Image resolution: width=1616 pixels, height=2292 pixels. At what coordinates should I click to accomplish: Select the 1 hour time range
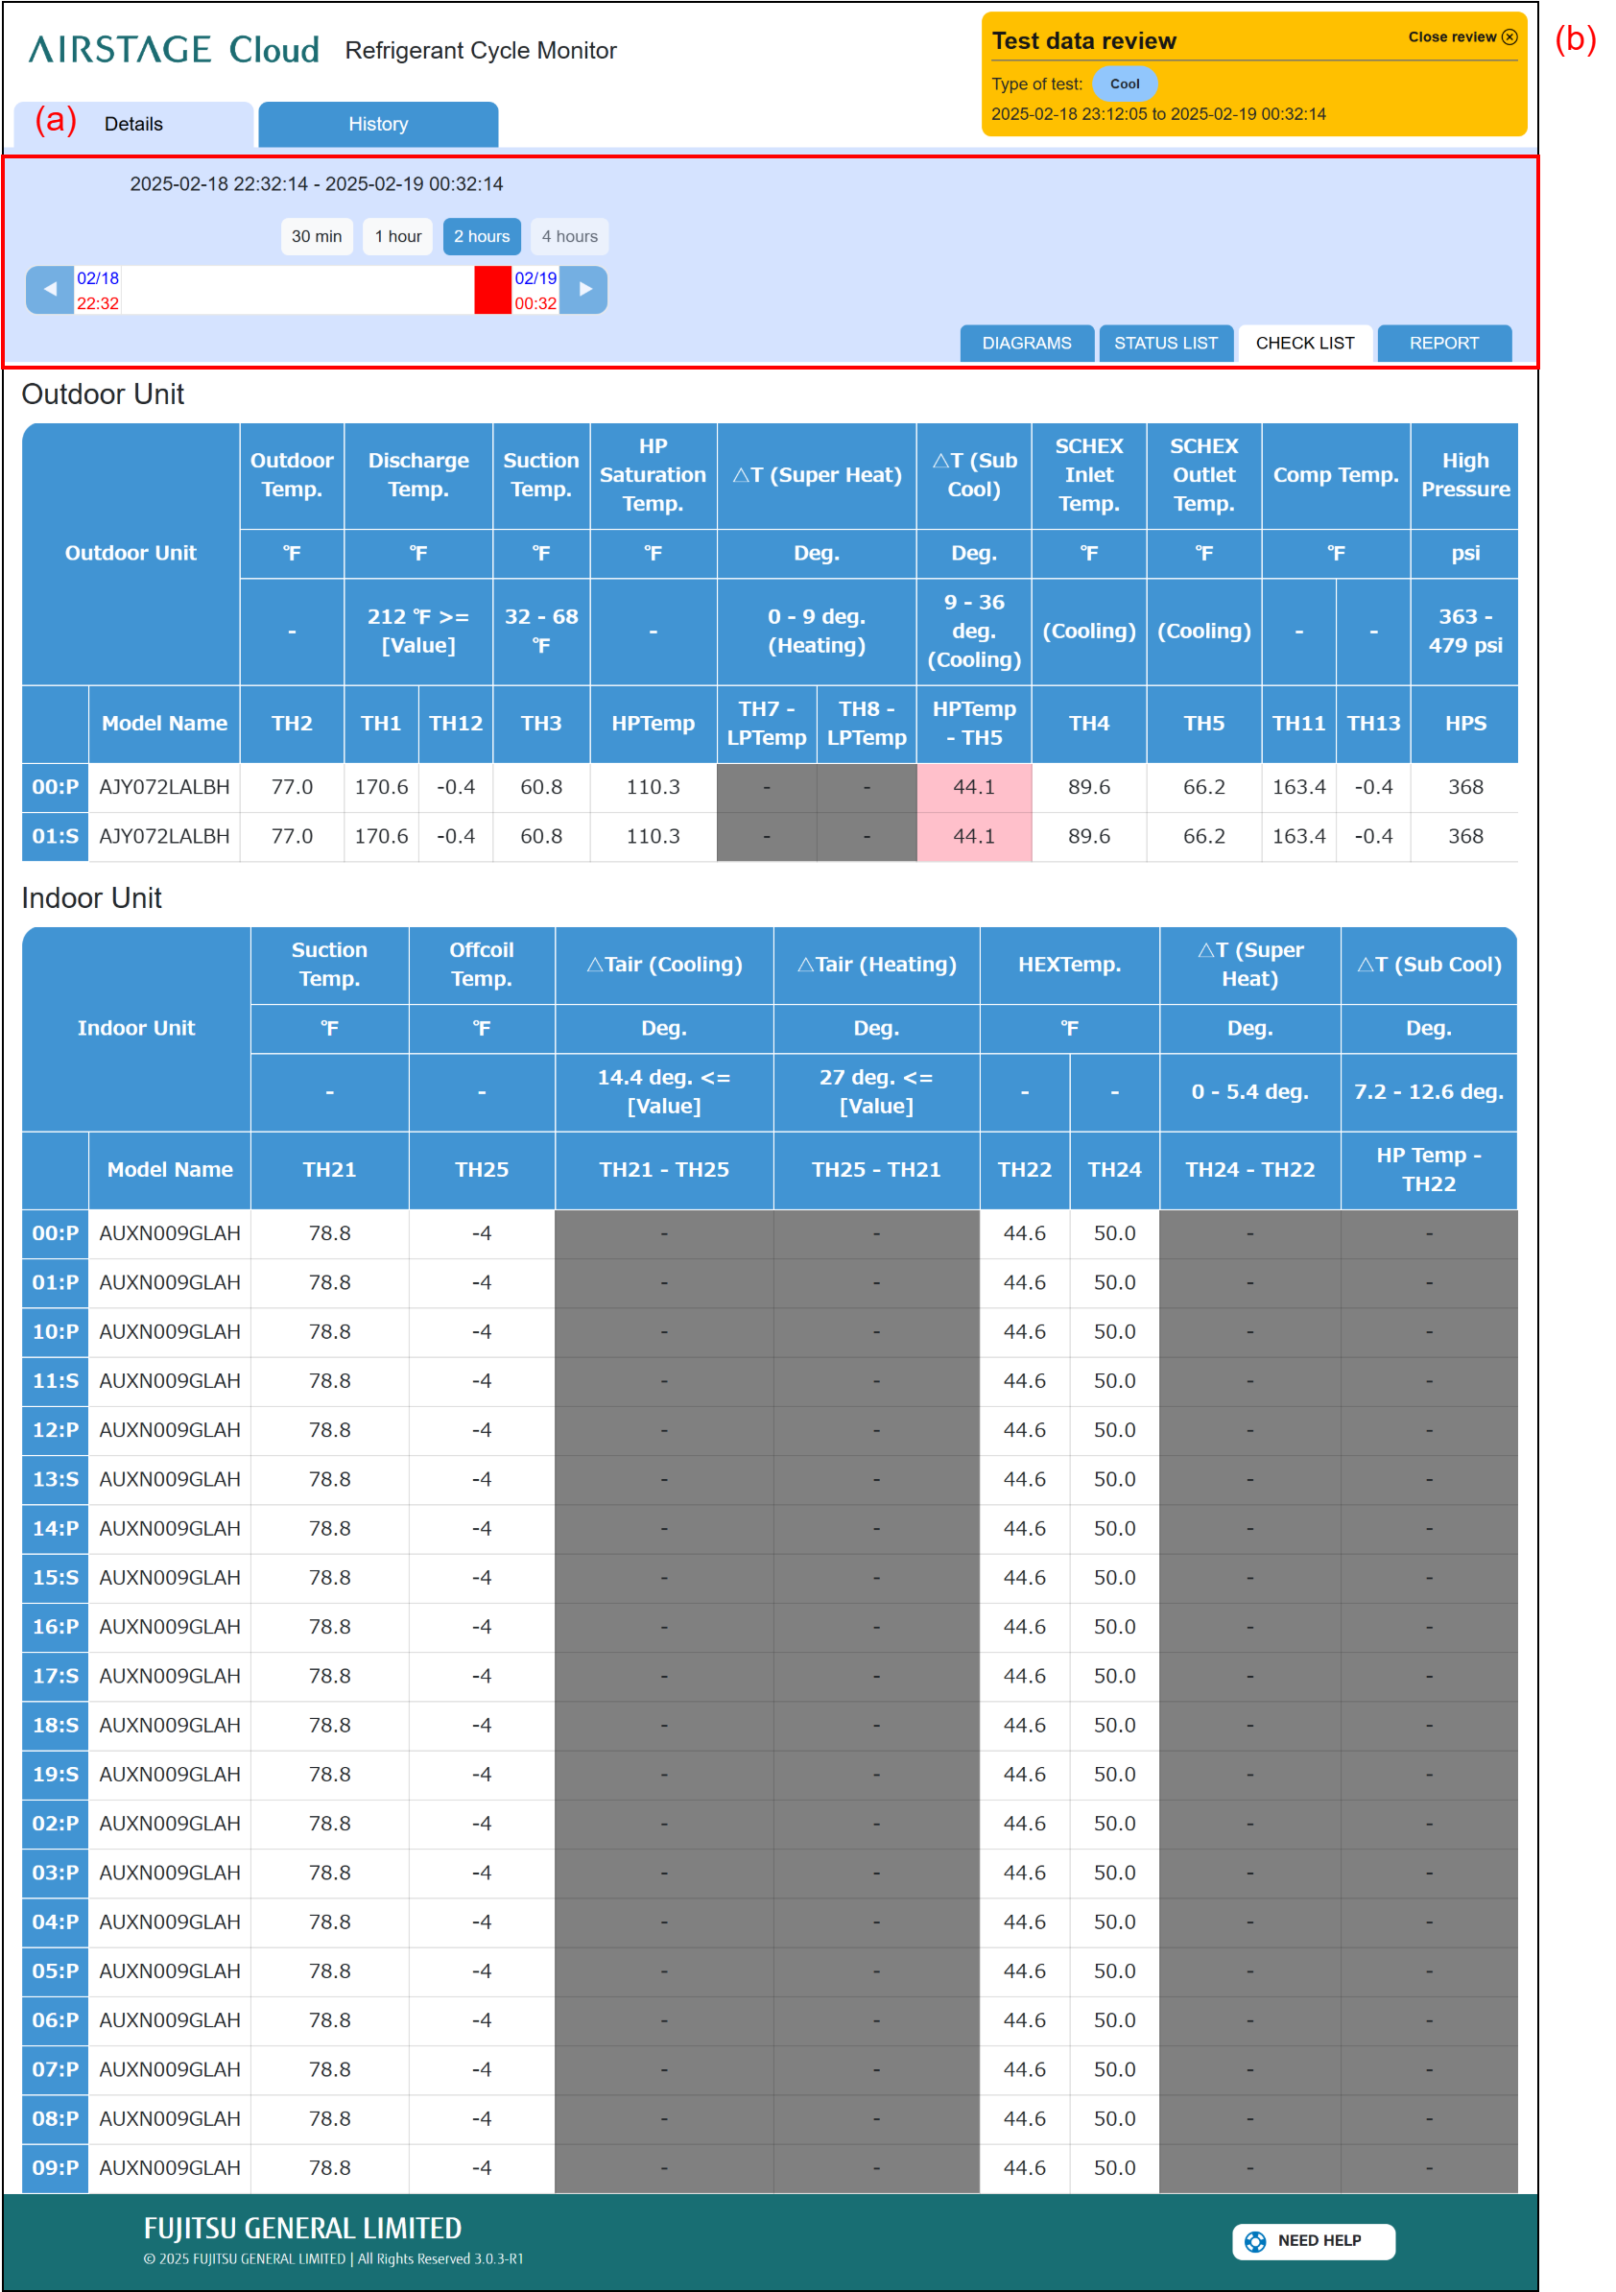[397, 236]
